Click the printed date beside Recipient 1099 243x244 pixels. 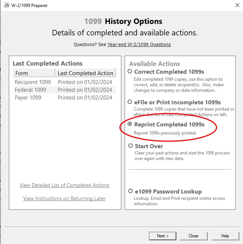(x=85, y=82)
